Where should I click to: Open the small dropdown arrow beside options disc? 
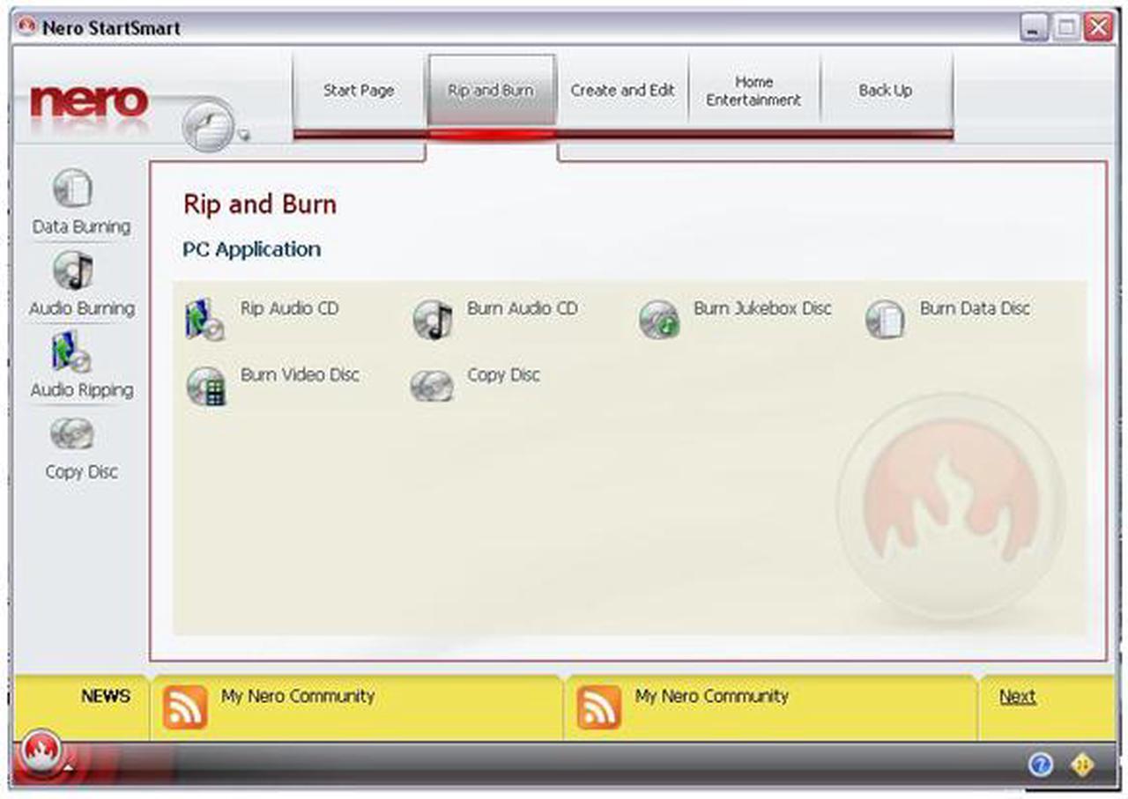click(244, 135)
